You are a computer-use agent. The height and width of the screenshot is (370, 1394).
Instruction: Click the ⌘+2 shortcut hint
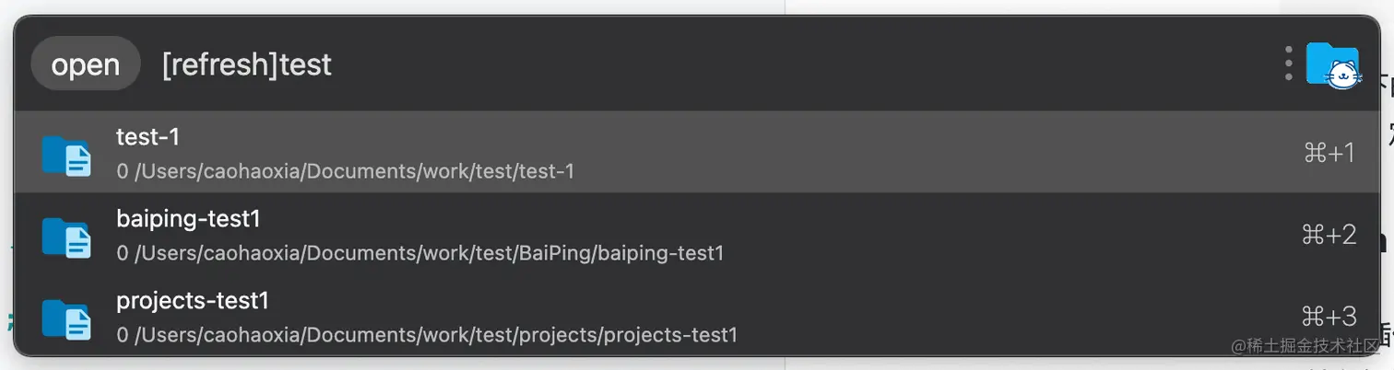[x=1329, y=235]
